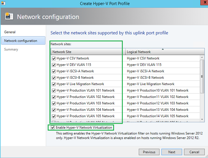The height and width of the screenshot is (158, 208).
Task: Click the network sites scrollbar thumb
Action: [202, 76]
